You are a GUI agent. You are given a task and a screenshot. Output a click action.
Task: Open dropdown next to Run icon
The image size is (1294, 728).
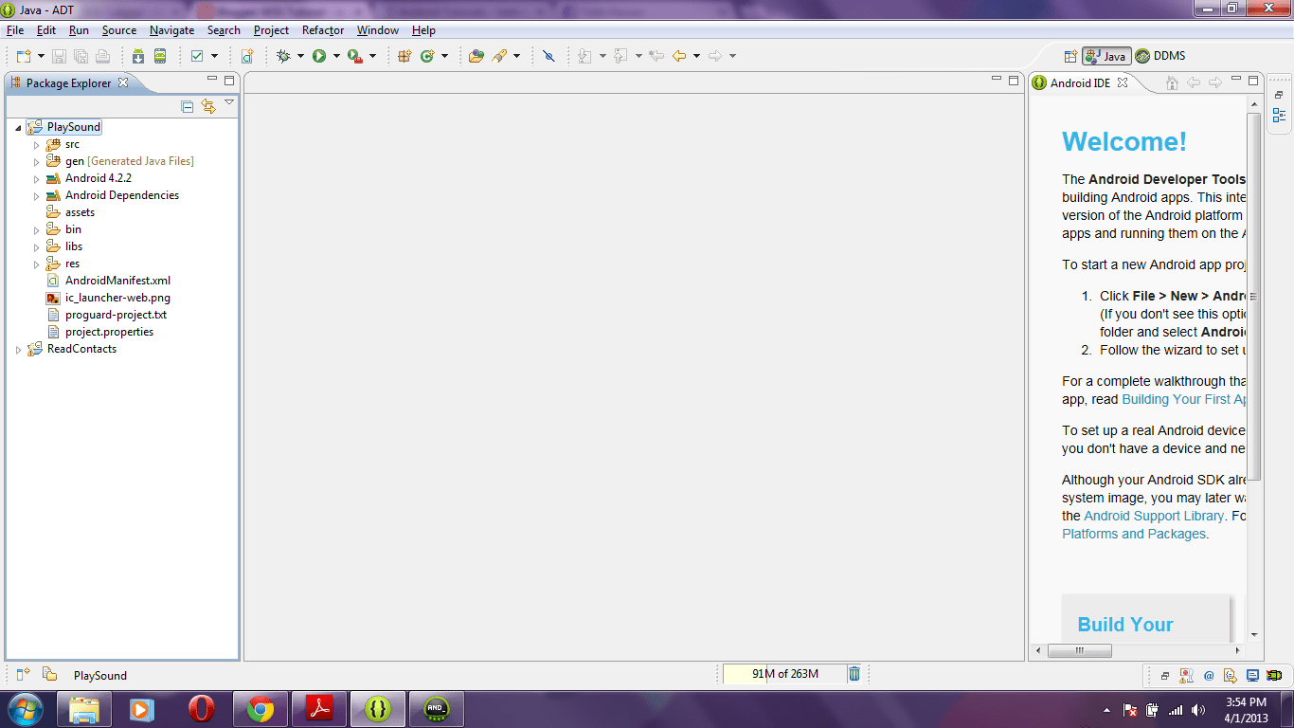336,56
